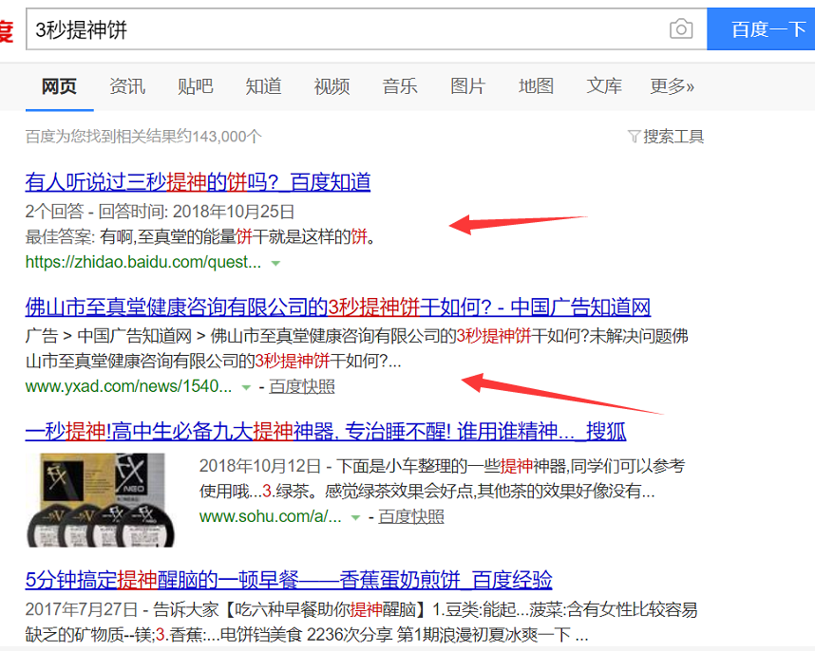The image size is (815, 651).
Task: Open the 贴吧 tab
Action: (x=196, y=86)
